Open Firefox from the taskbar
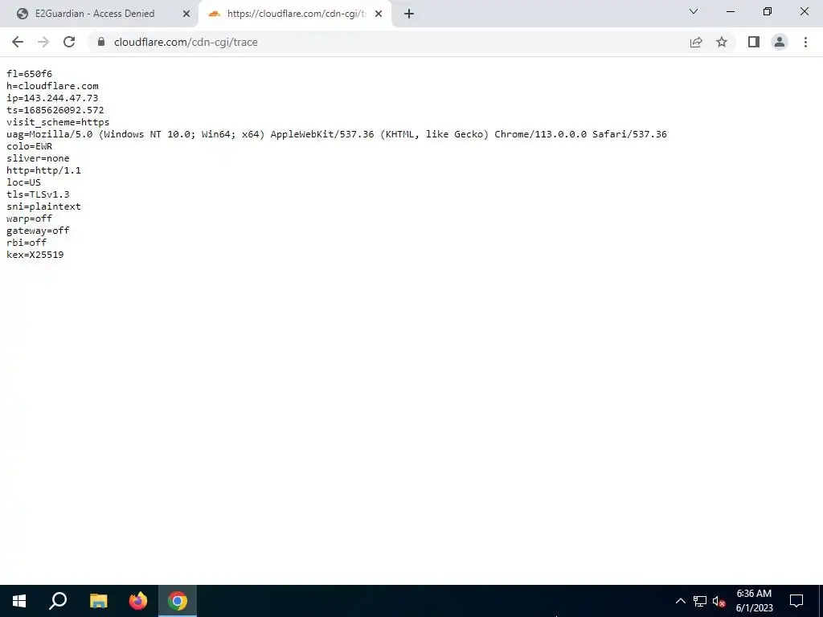The width and height of the screenshot is (823, 617). pyautogui.click(x=138, y=601)
